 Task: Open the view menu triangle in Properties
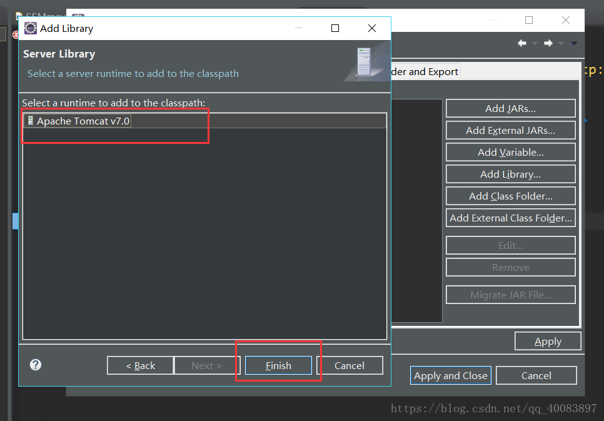click(x=574, y=43)
